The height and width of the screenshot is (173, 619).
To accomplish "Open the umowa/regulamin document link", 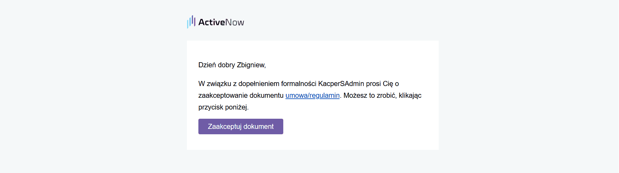I will click(x=313, y=95).
